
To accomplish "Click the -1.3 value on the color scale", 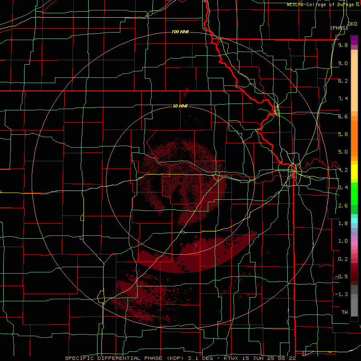I will [x=341, y=294].
